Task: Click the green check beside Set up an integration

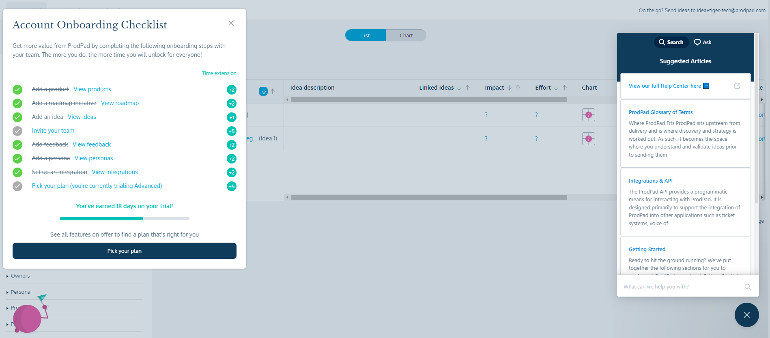Action: (x=17, y=172)
